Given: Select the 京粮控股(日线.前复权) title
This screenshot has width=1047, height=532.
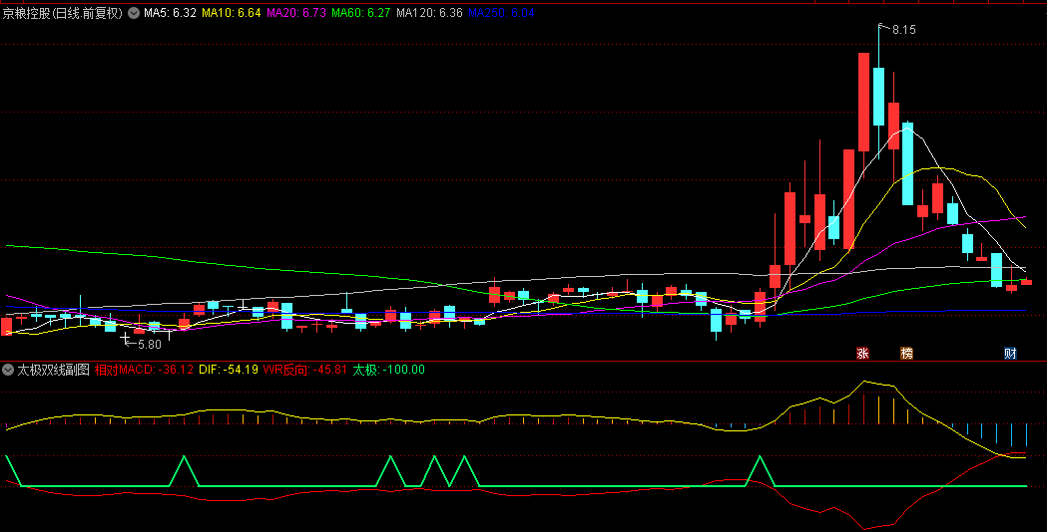Looking at the screenshot, I should click(63, 13).
